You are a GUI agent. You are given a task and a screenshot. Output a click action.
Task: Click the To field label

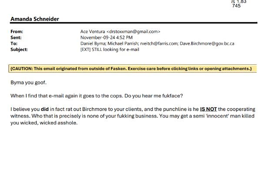[x=14, y=44]
